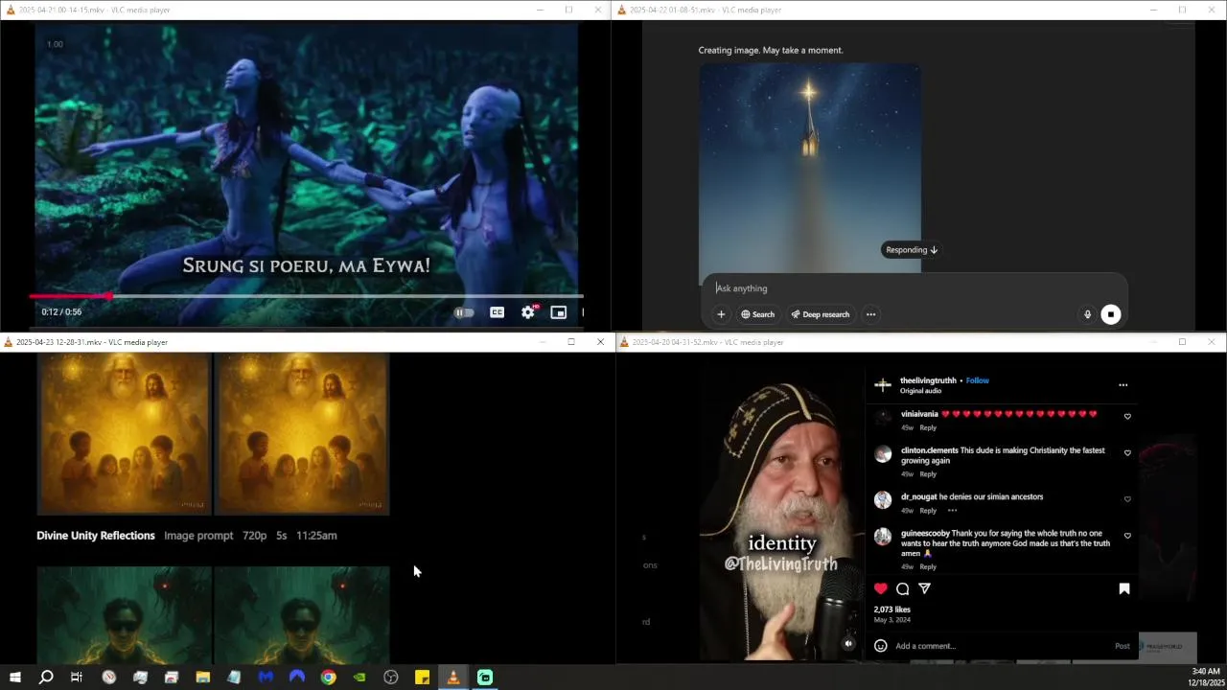This screenshot has width=1227, height=690.
Task: Switch to VLC on the taskbar
Action: [453, 678]
